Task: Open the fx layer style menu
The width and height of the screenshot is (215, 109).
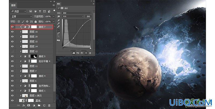Action: tap(24, 105)
